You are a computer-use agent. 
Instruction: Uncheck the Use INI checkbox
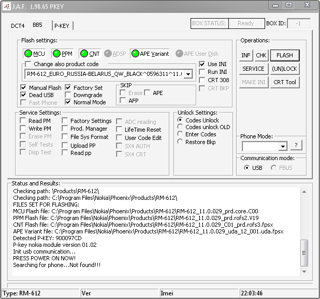tap(202, 64)
